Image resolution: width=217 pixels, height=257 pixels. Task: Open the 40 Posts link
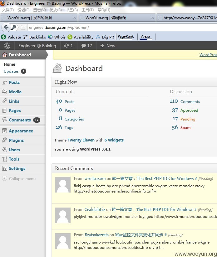tap(65, 101)
